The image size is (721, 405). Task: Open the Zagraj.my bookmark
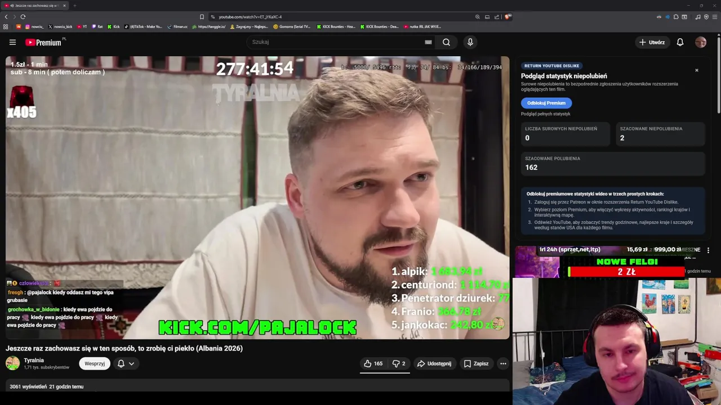(249, 26)
